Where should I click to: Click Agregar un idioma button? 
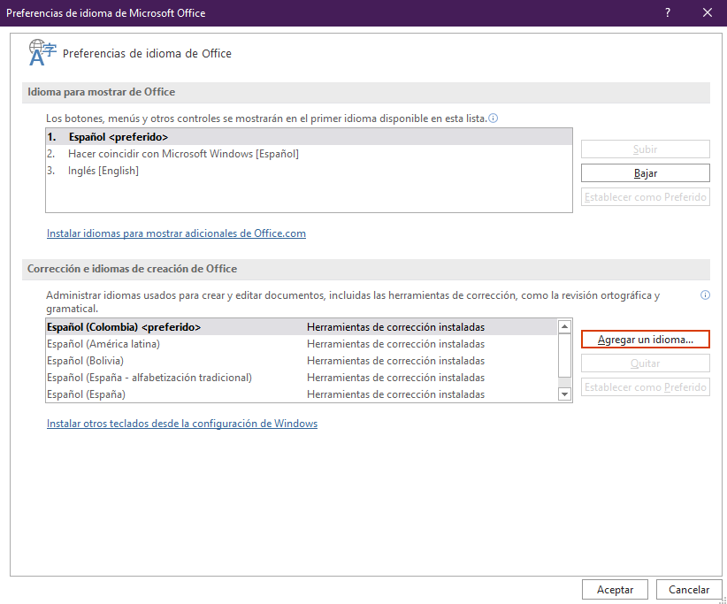click(x=645, y=340)
